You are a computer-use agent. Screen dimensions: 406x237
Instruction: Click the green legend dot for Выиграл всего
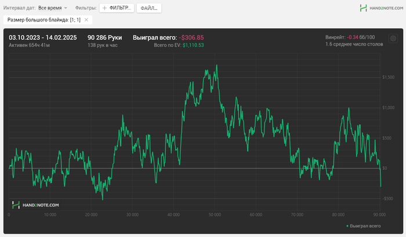pyautogui.click(x=347, y=226)
